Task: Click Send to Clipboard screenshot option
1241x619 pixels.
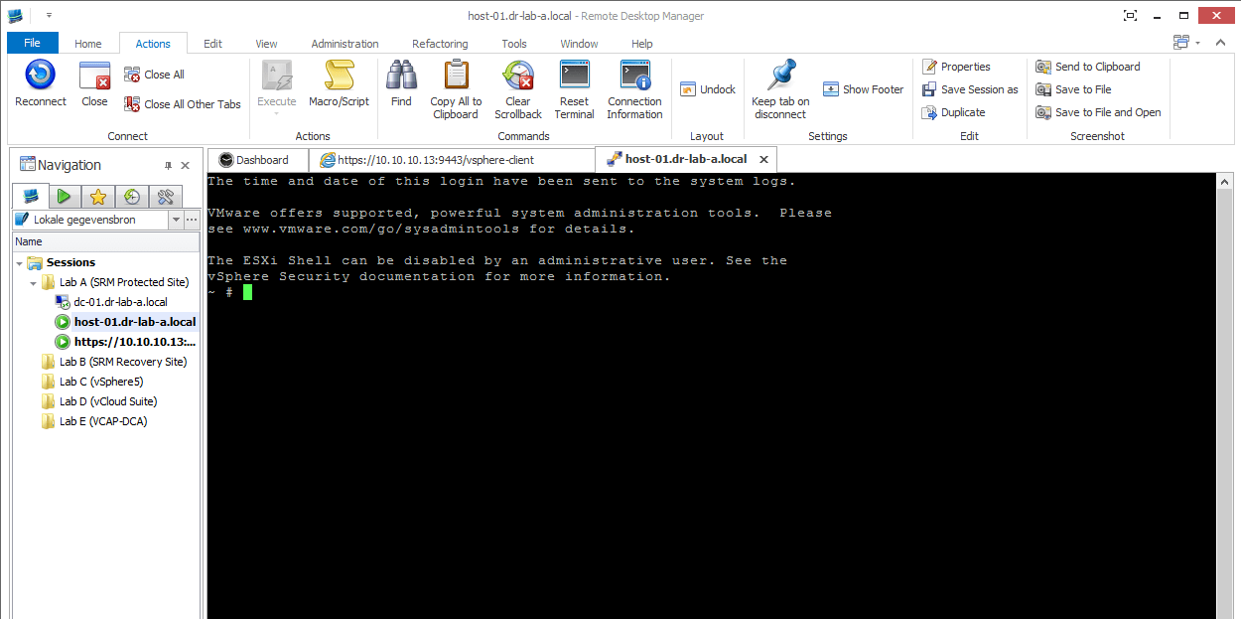Action: point(1088,67)
